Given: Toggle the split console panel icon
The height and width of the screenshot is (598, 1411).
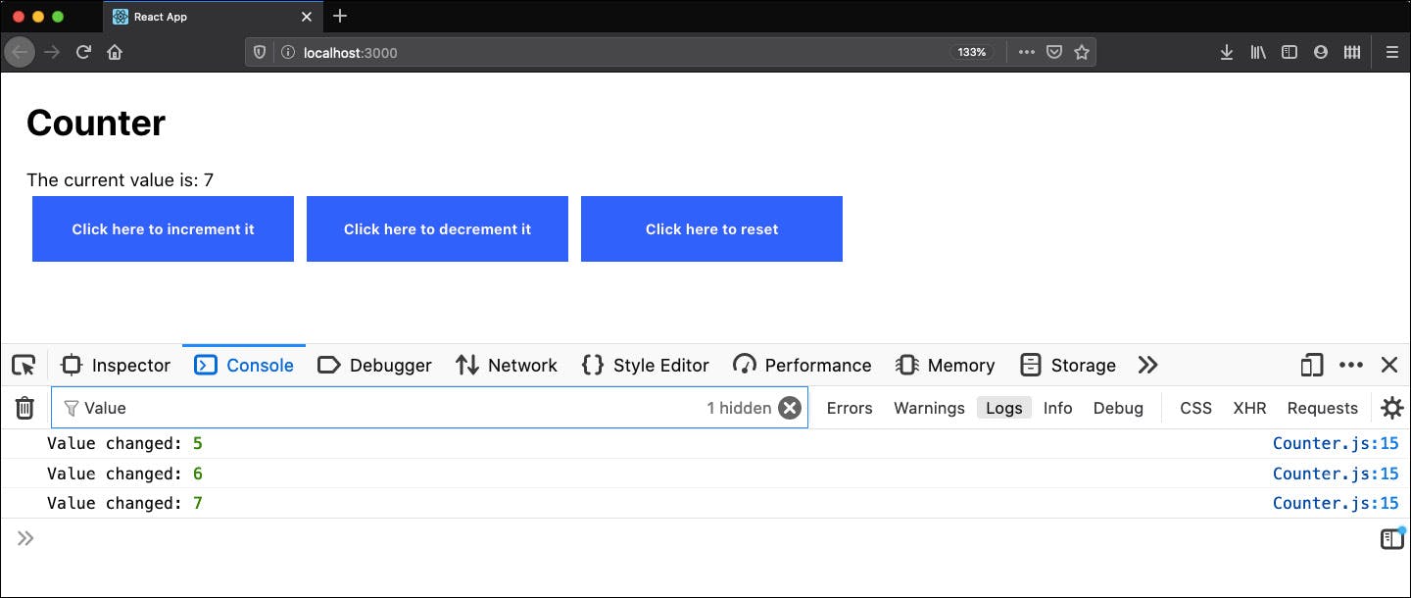Looking at the screenshot, I should point(1390,537).
